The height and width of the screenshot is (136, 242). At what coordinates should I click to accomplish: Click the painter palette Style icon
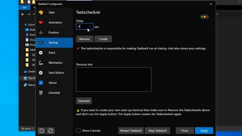click(41, 12)
